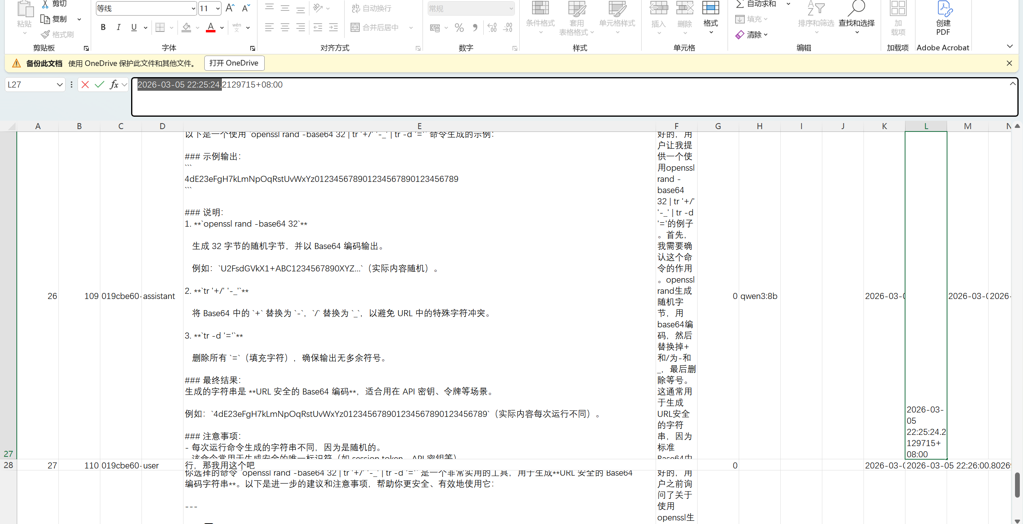Center cell text horizontally

tap(285, 27)
